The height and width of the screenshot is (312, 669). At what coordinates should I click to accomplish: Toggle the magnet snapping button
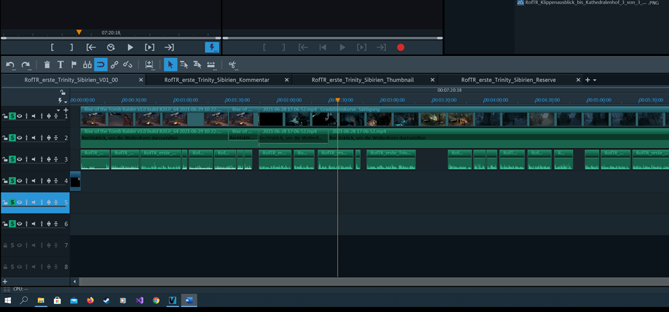click(x=100, y=65)
